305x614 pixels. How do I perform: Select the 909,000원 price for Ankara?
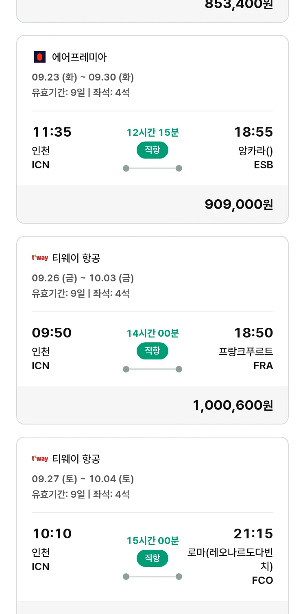click(x=239, y=204)
